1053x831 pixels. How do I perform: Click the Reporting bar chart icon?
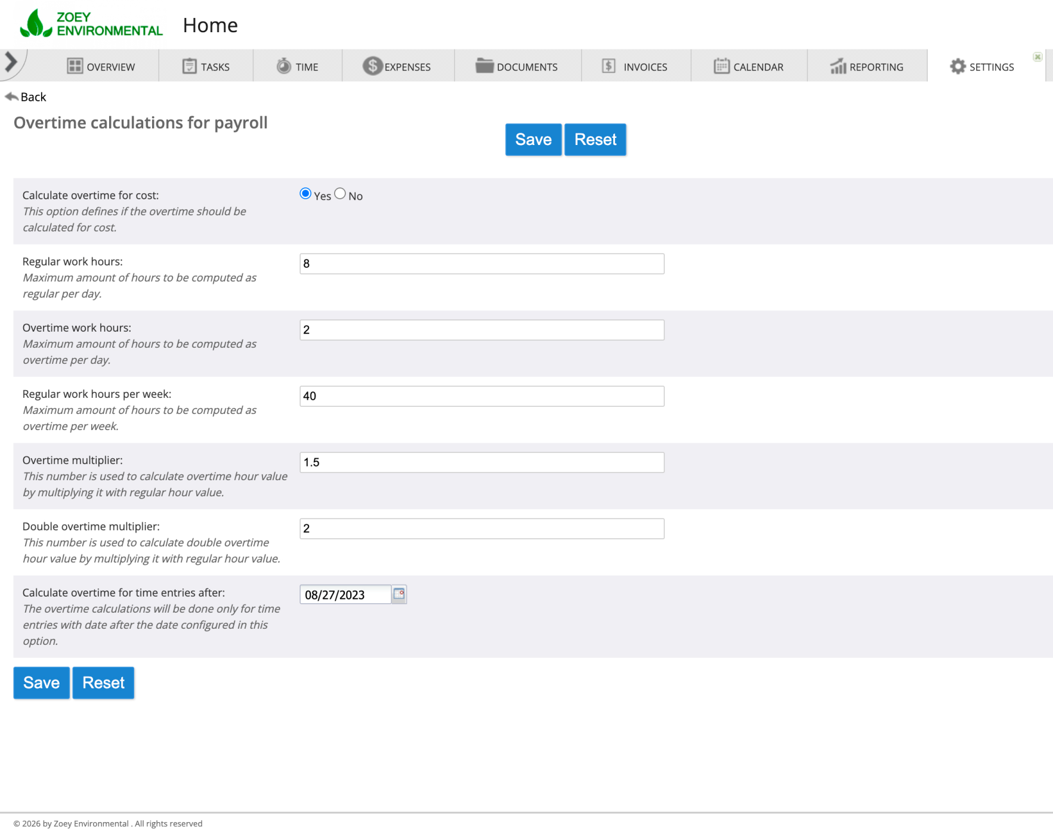coord(838,66)
